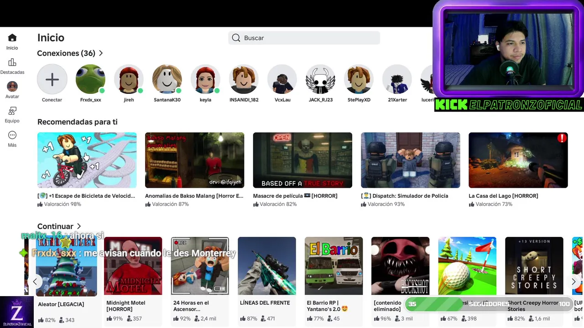Open jireh connection avatar

[x=129, y=79]
